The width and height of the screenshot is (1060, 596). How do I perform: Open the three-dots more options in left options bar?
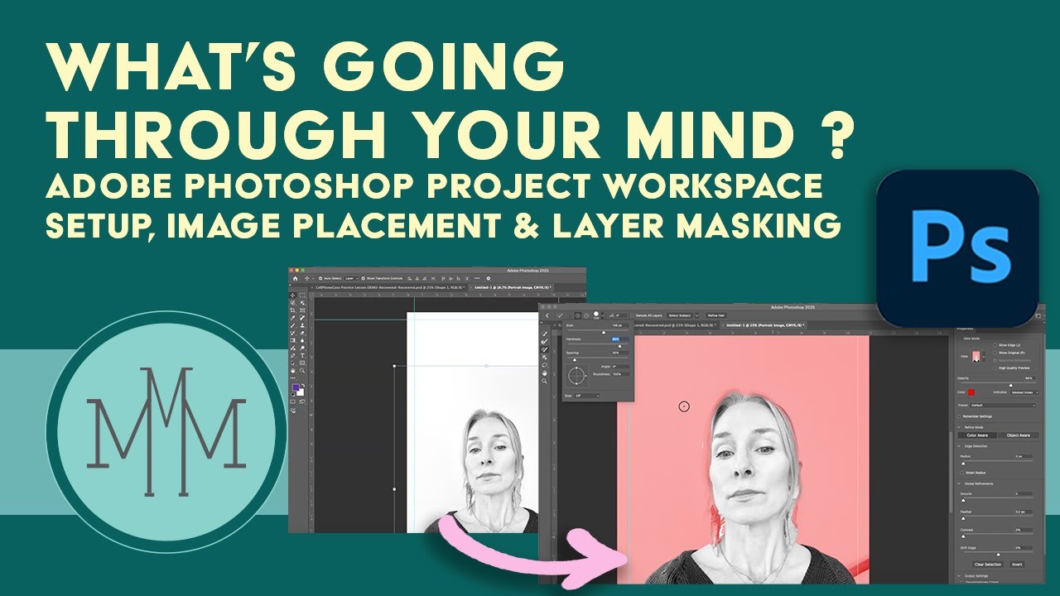click(477, 278)
